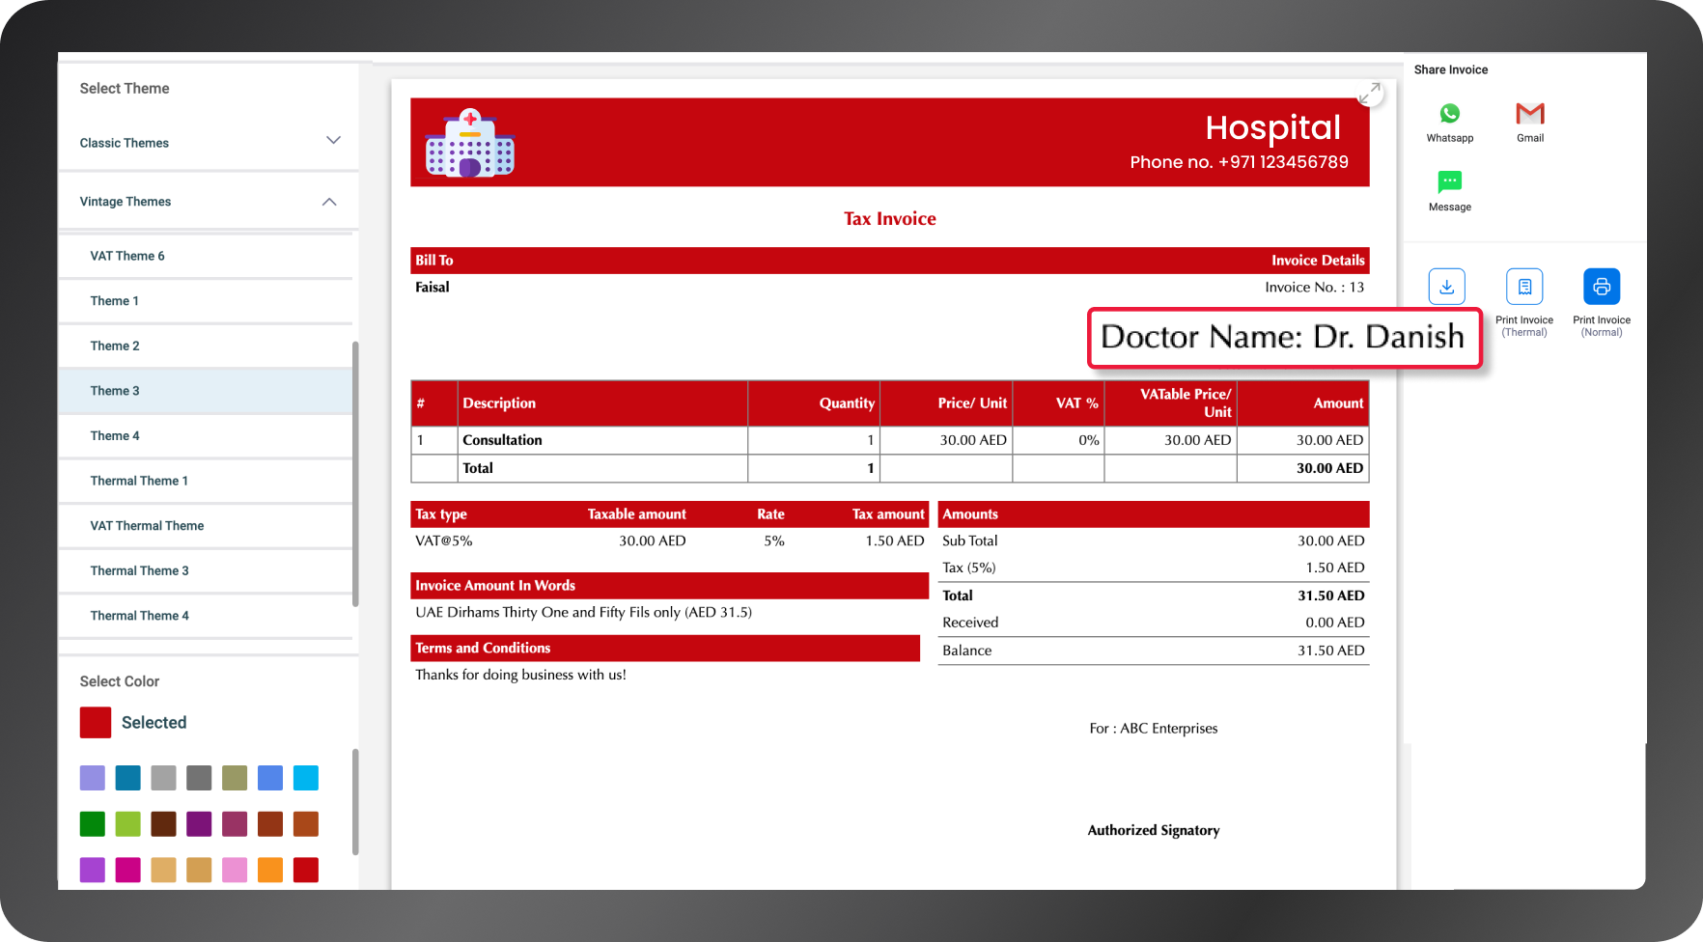Click the phone number +971 123456789
The width and height of the screenshot is (1703, 942).
coord(1283,162)
